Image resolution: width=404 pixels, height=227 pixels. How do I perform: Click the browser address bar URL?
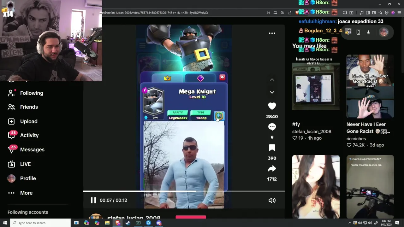[x=155, y=13]
